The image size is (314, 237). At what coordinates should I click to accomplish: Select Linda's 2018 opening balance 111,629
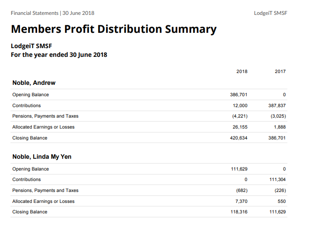[x=239, y=169]
